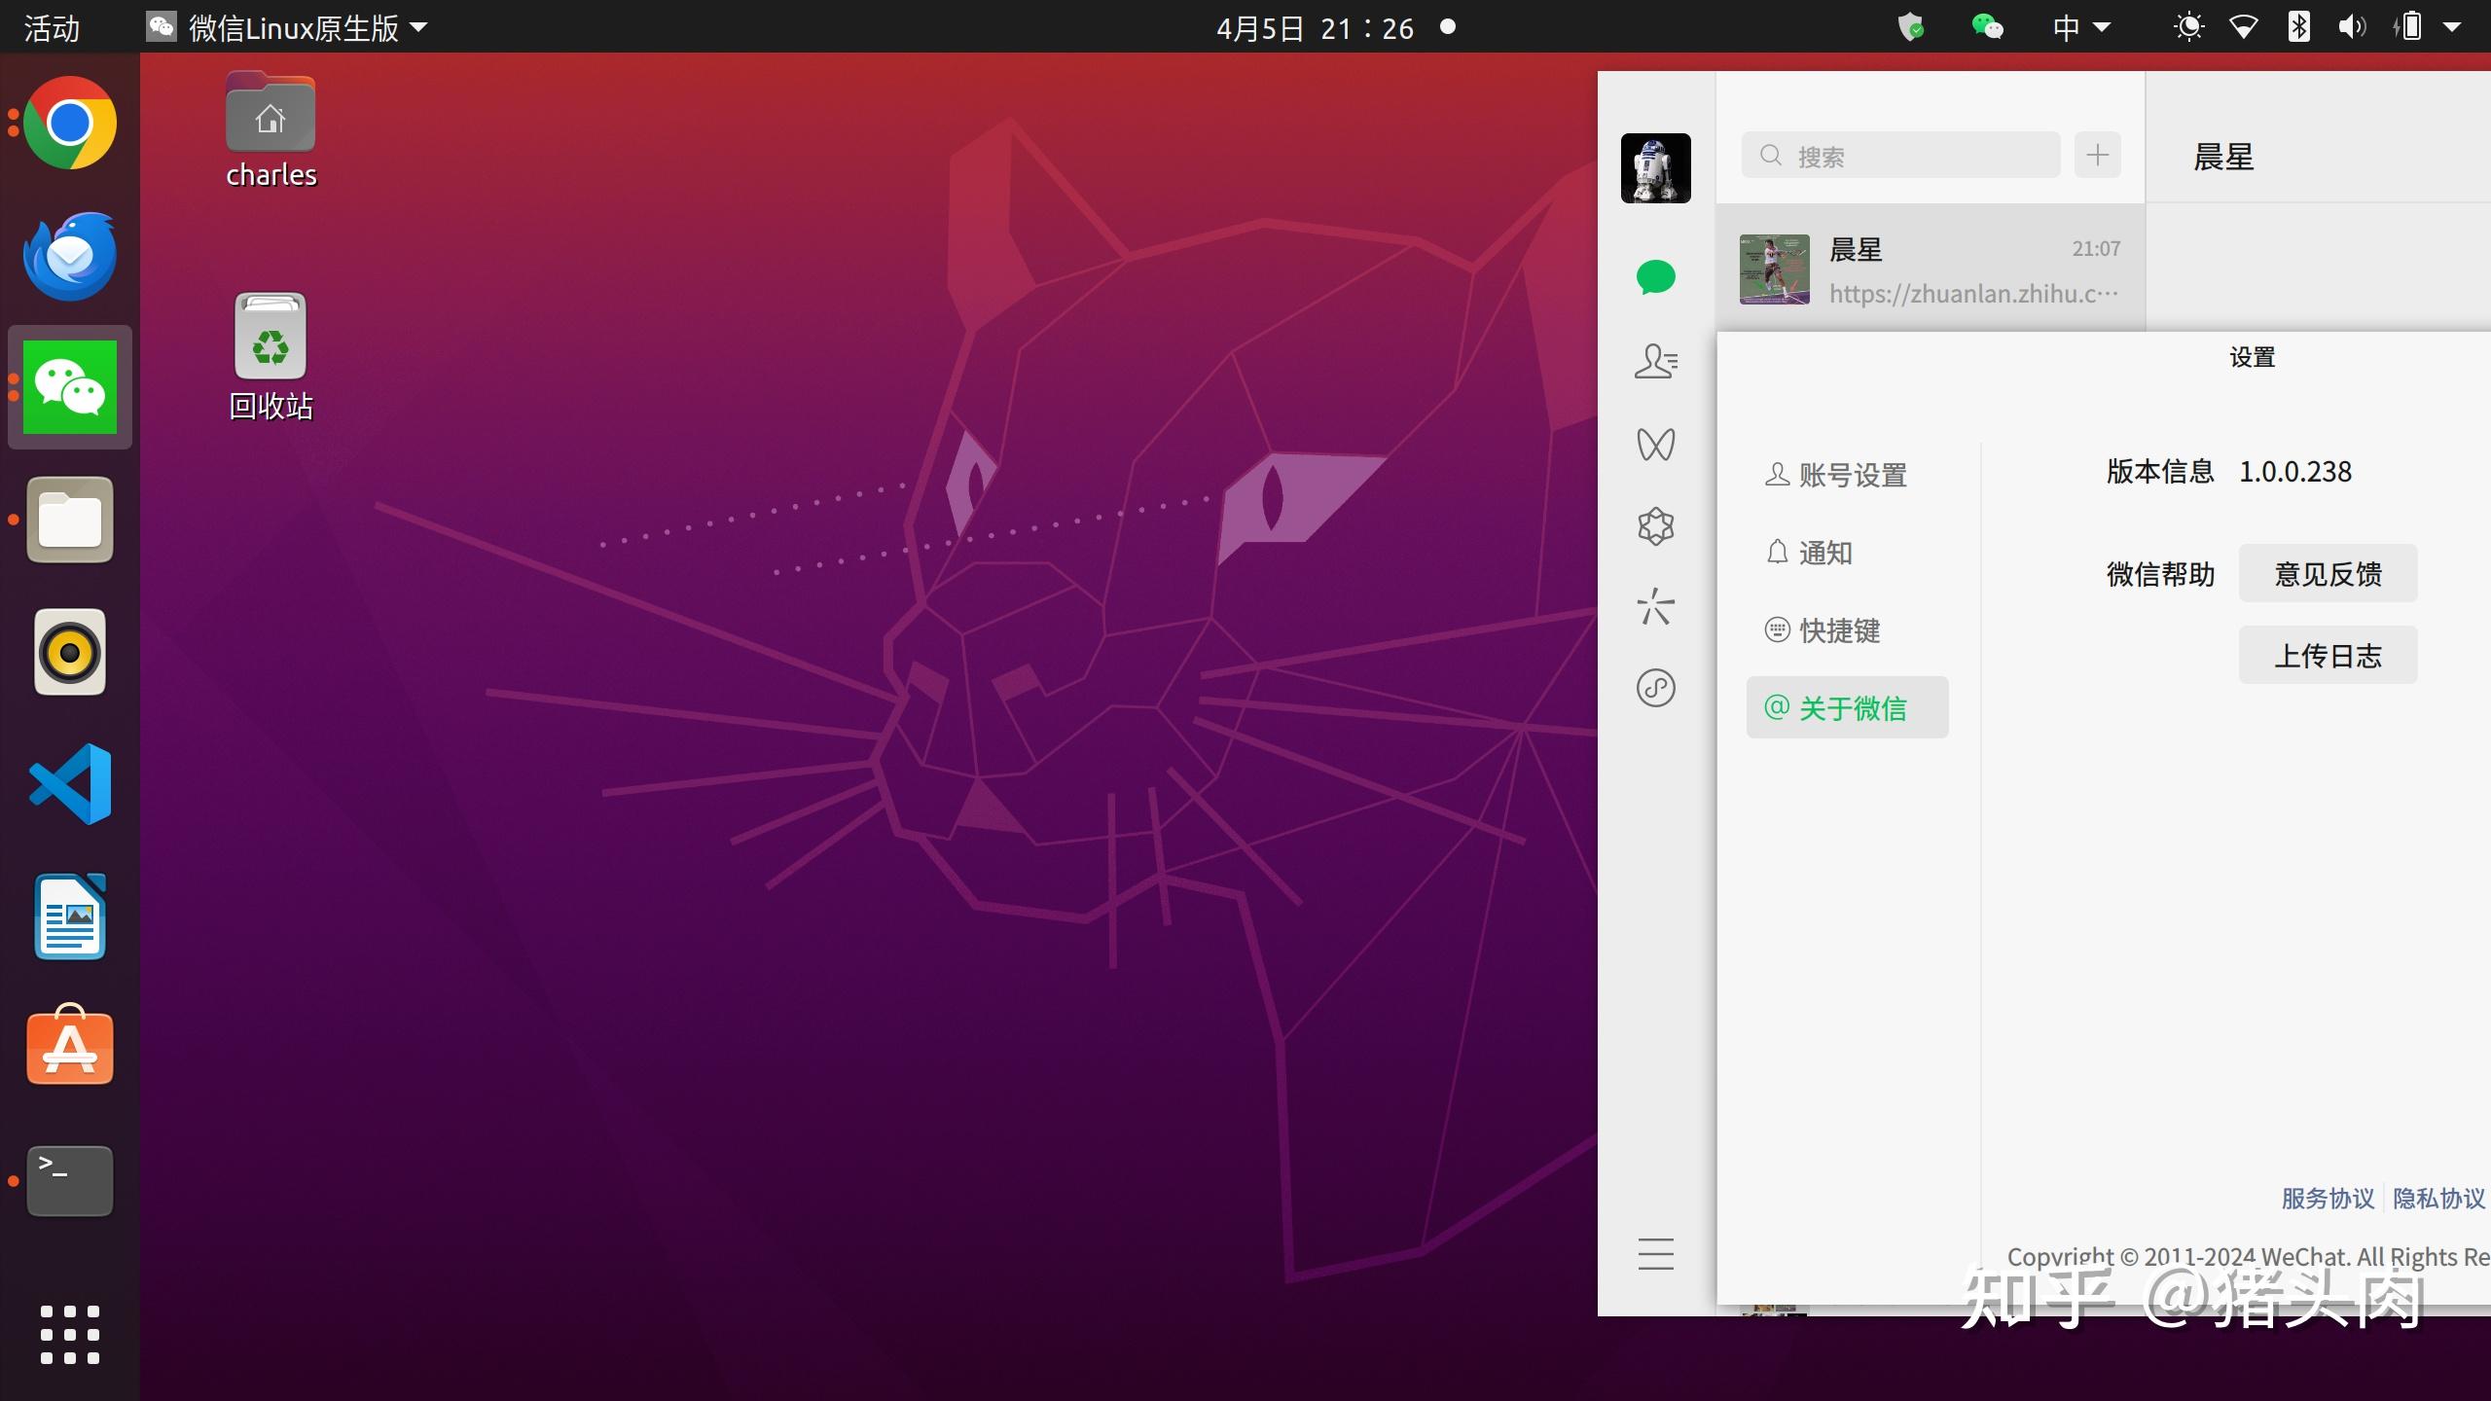Open Moments butterfly icon in WeChat sidebar
The width and height of the screenshot is (2491, 1401).
[1655, 445]
